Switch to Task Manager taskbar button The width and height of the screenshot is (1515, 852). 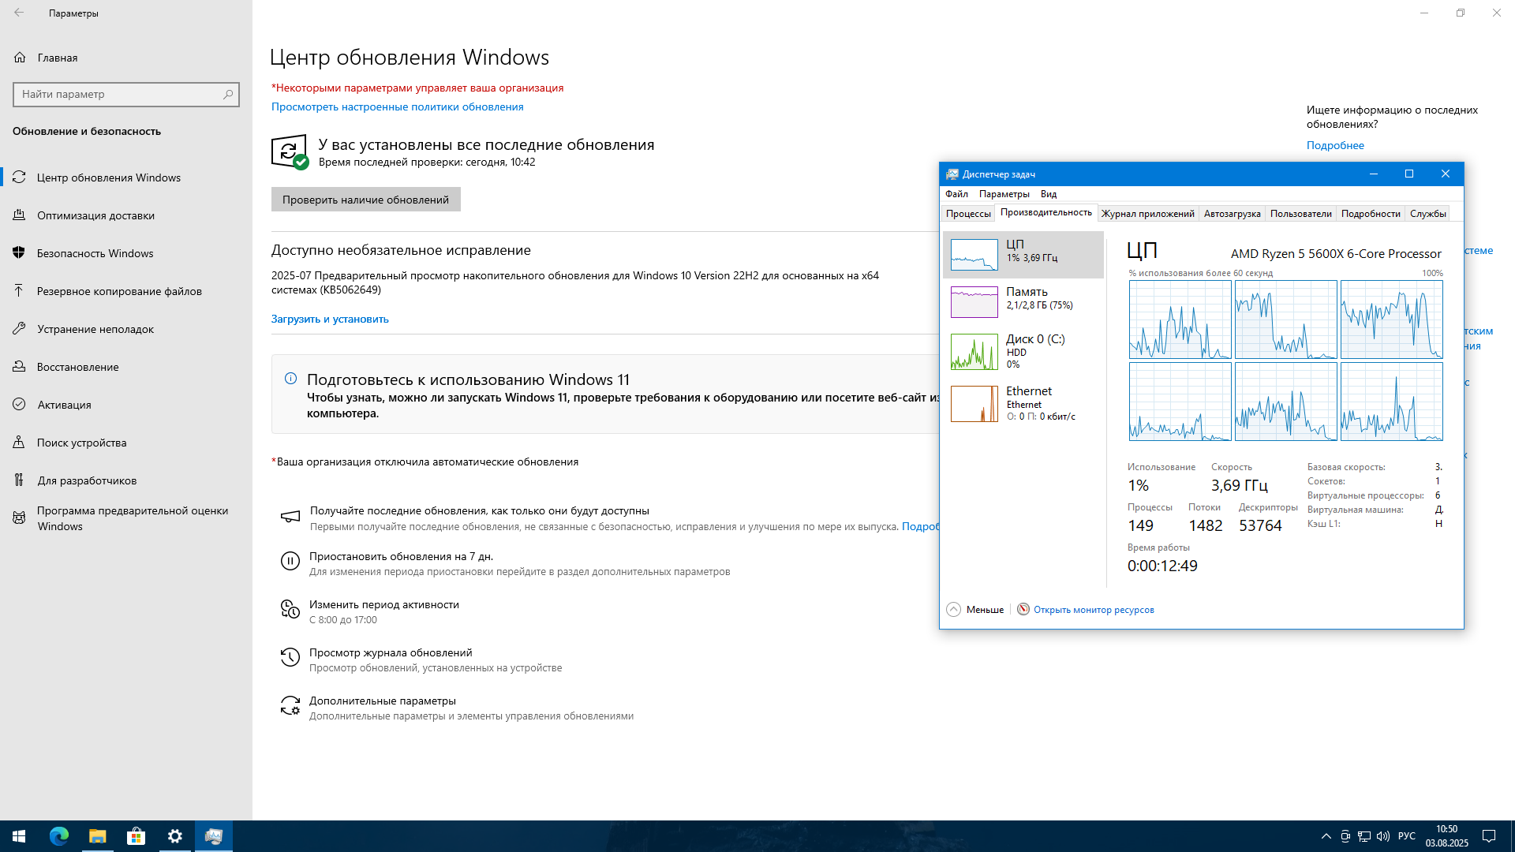(213, 836)
